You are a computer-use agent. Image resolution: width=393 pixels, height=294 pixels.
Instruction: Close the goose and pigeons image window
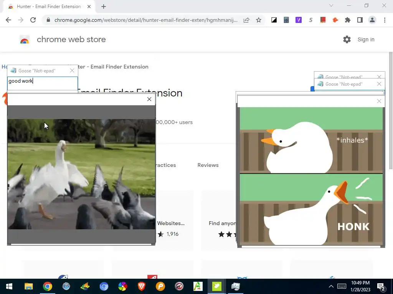pos(149,99)
